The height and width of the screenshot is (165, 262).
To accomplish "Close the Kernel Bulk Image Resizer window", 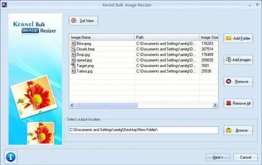I will (x=257, y=5).
